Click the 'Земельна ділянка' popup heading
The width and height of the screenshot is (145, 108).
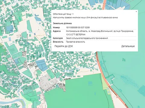point(62,23)
